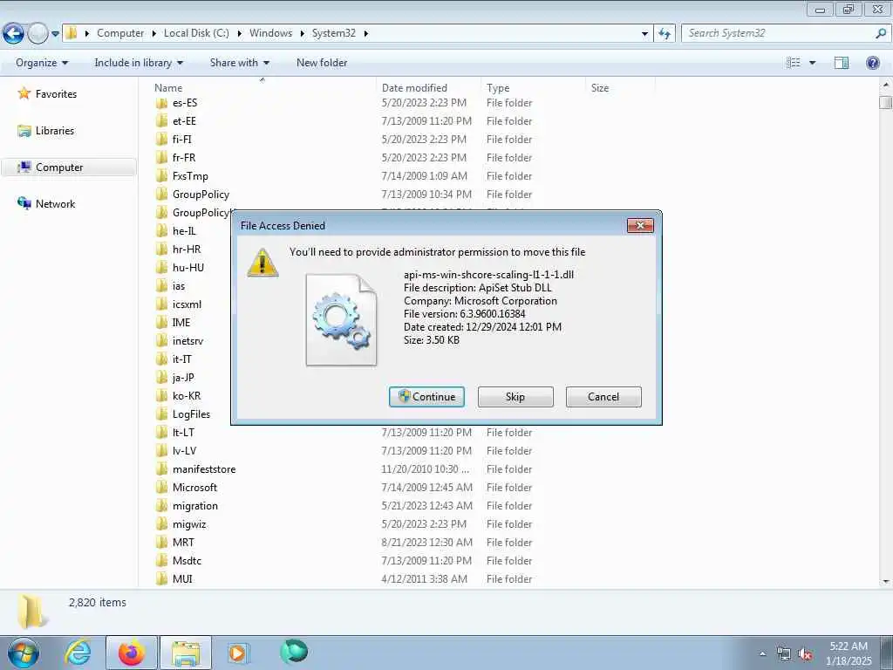The height and width of the screenshot is (670, 893).
Task: Sort by the Size column header
Action: pyautogui.click(x=600, y=88)
